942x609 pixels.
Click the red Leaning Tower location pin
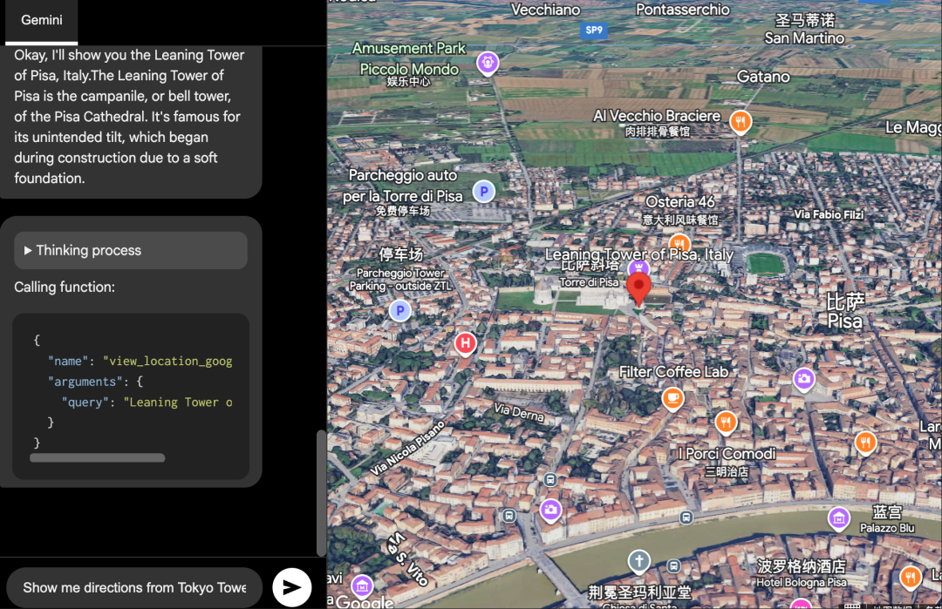click(x=639, y=288)
